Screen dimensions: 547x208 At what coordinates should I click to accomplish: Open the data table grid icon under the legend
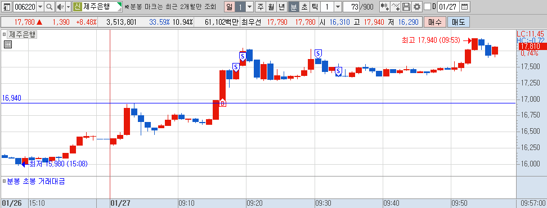click(8, 44)
